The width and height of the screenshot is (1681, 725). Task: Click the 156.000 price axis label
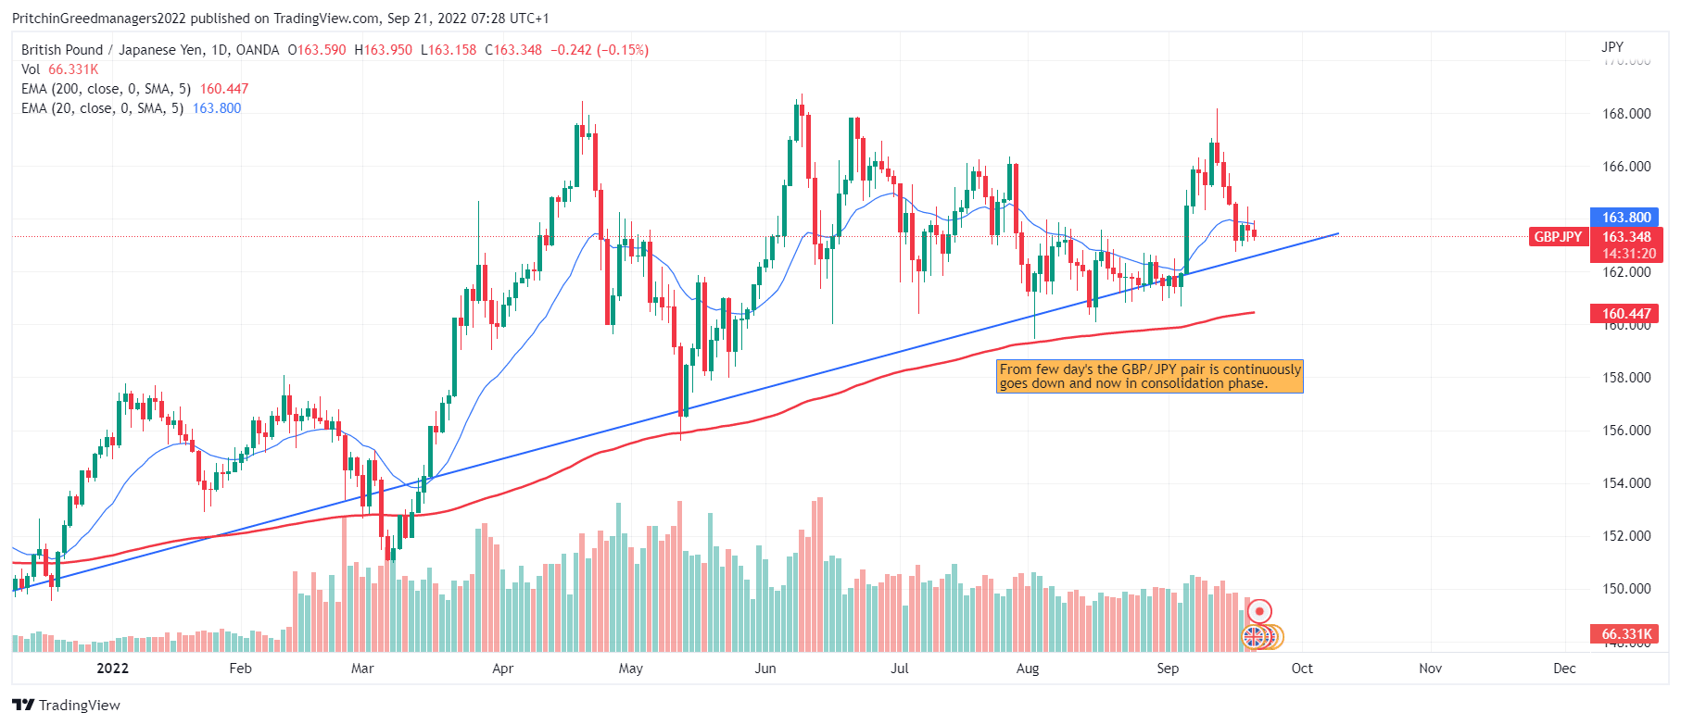1626,431
